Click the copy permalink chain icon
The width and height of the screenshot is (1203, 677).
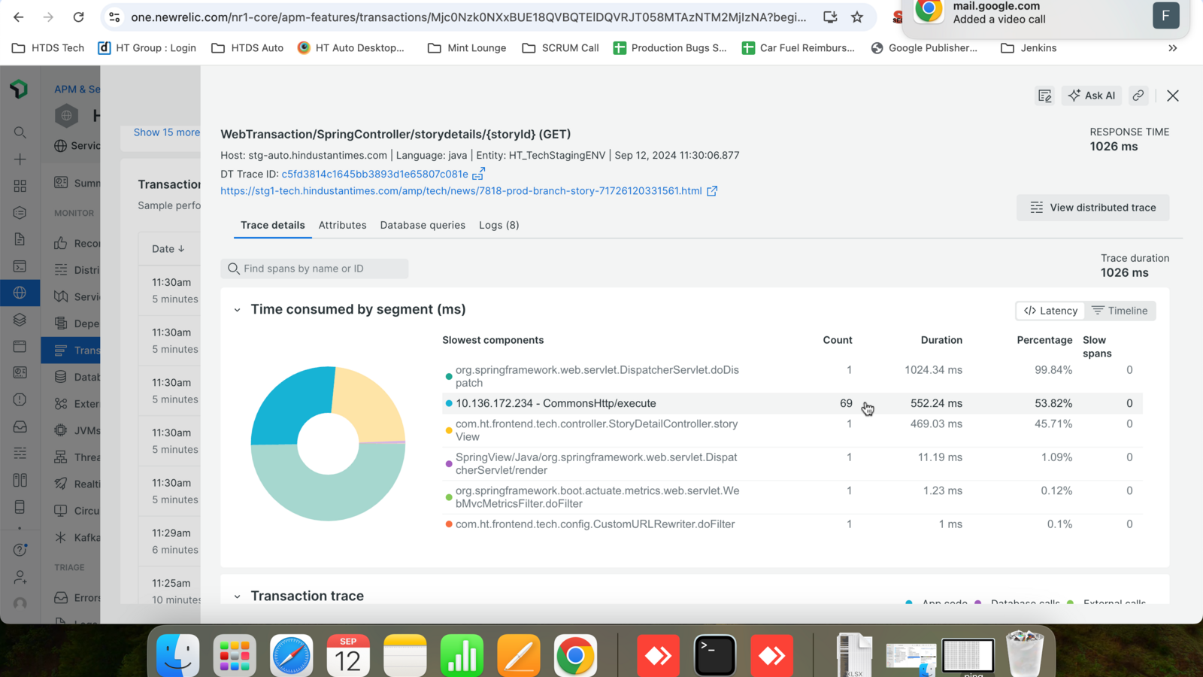[x=1138, y=96]
